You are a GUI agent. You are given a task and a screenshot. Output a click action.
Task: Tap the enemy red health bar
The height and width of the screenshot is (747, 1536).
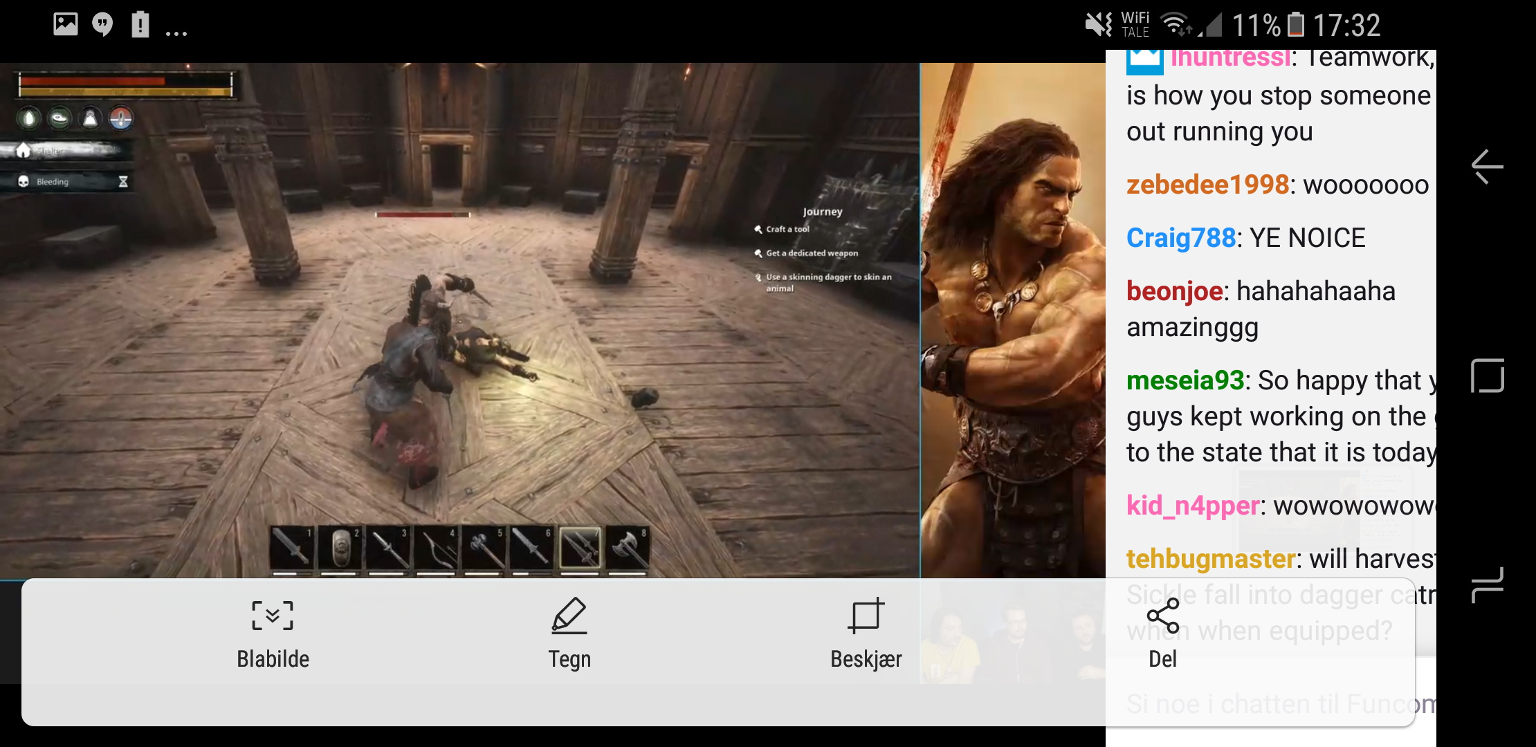(422, 214)
